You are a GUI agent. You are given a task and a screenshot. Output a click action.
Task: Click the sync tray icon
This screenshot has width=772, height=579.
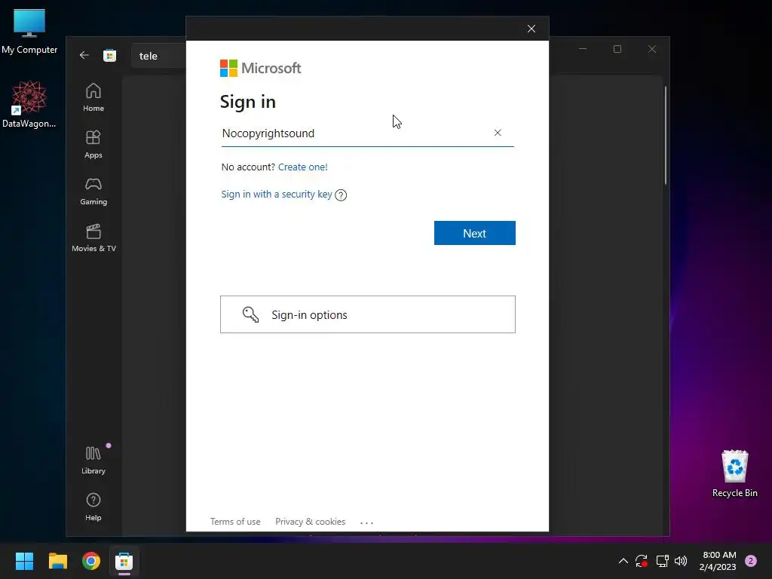pyautogui.click(x=641, y=561)
